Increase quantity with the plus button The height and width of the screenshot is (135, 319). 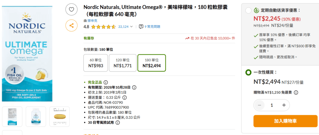tap(284, 105)
